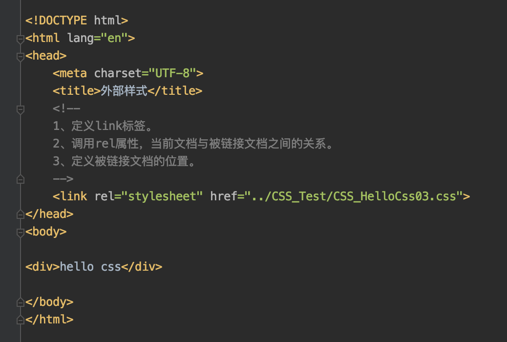Place cursor in the DOCTYPE html line
The width and height of the screenshot is (507, 342).
tap(77, 21)
